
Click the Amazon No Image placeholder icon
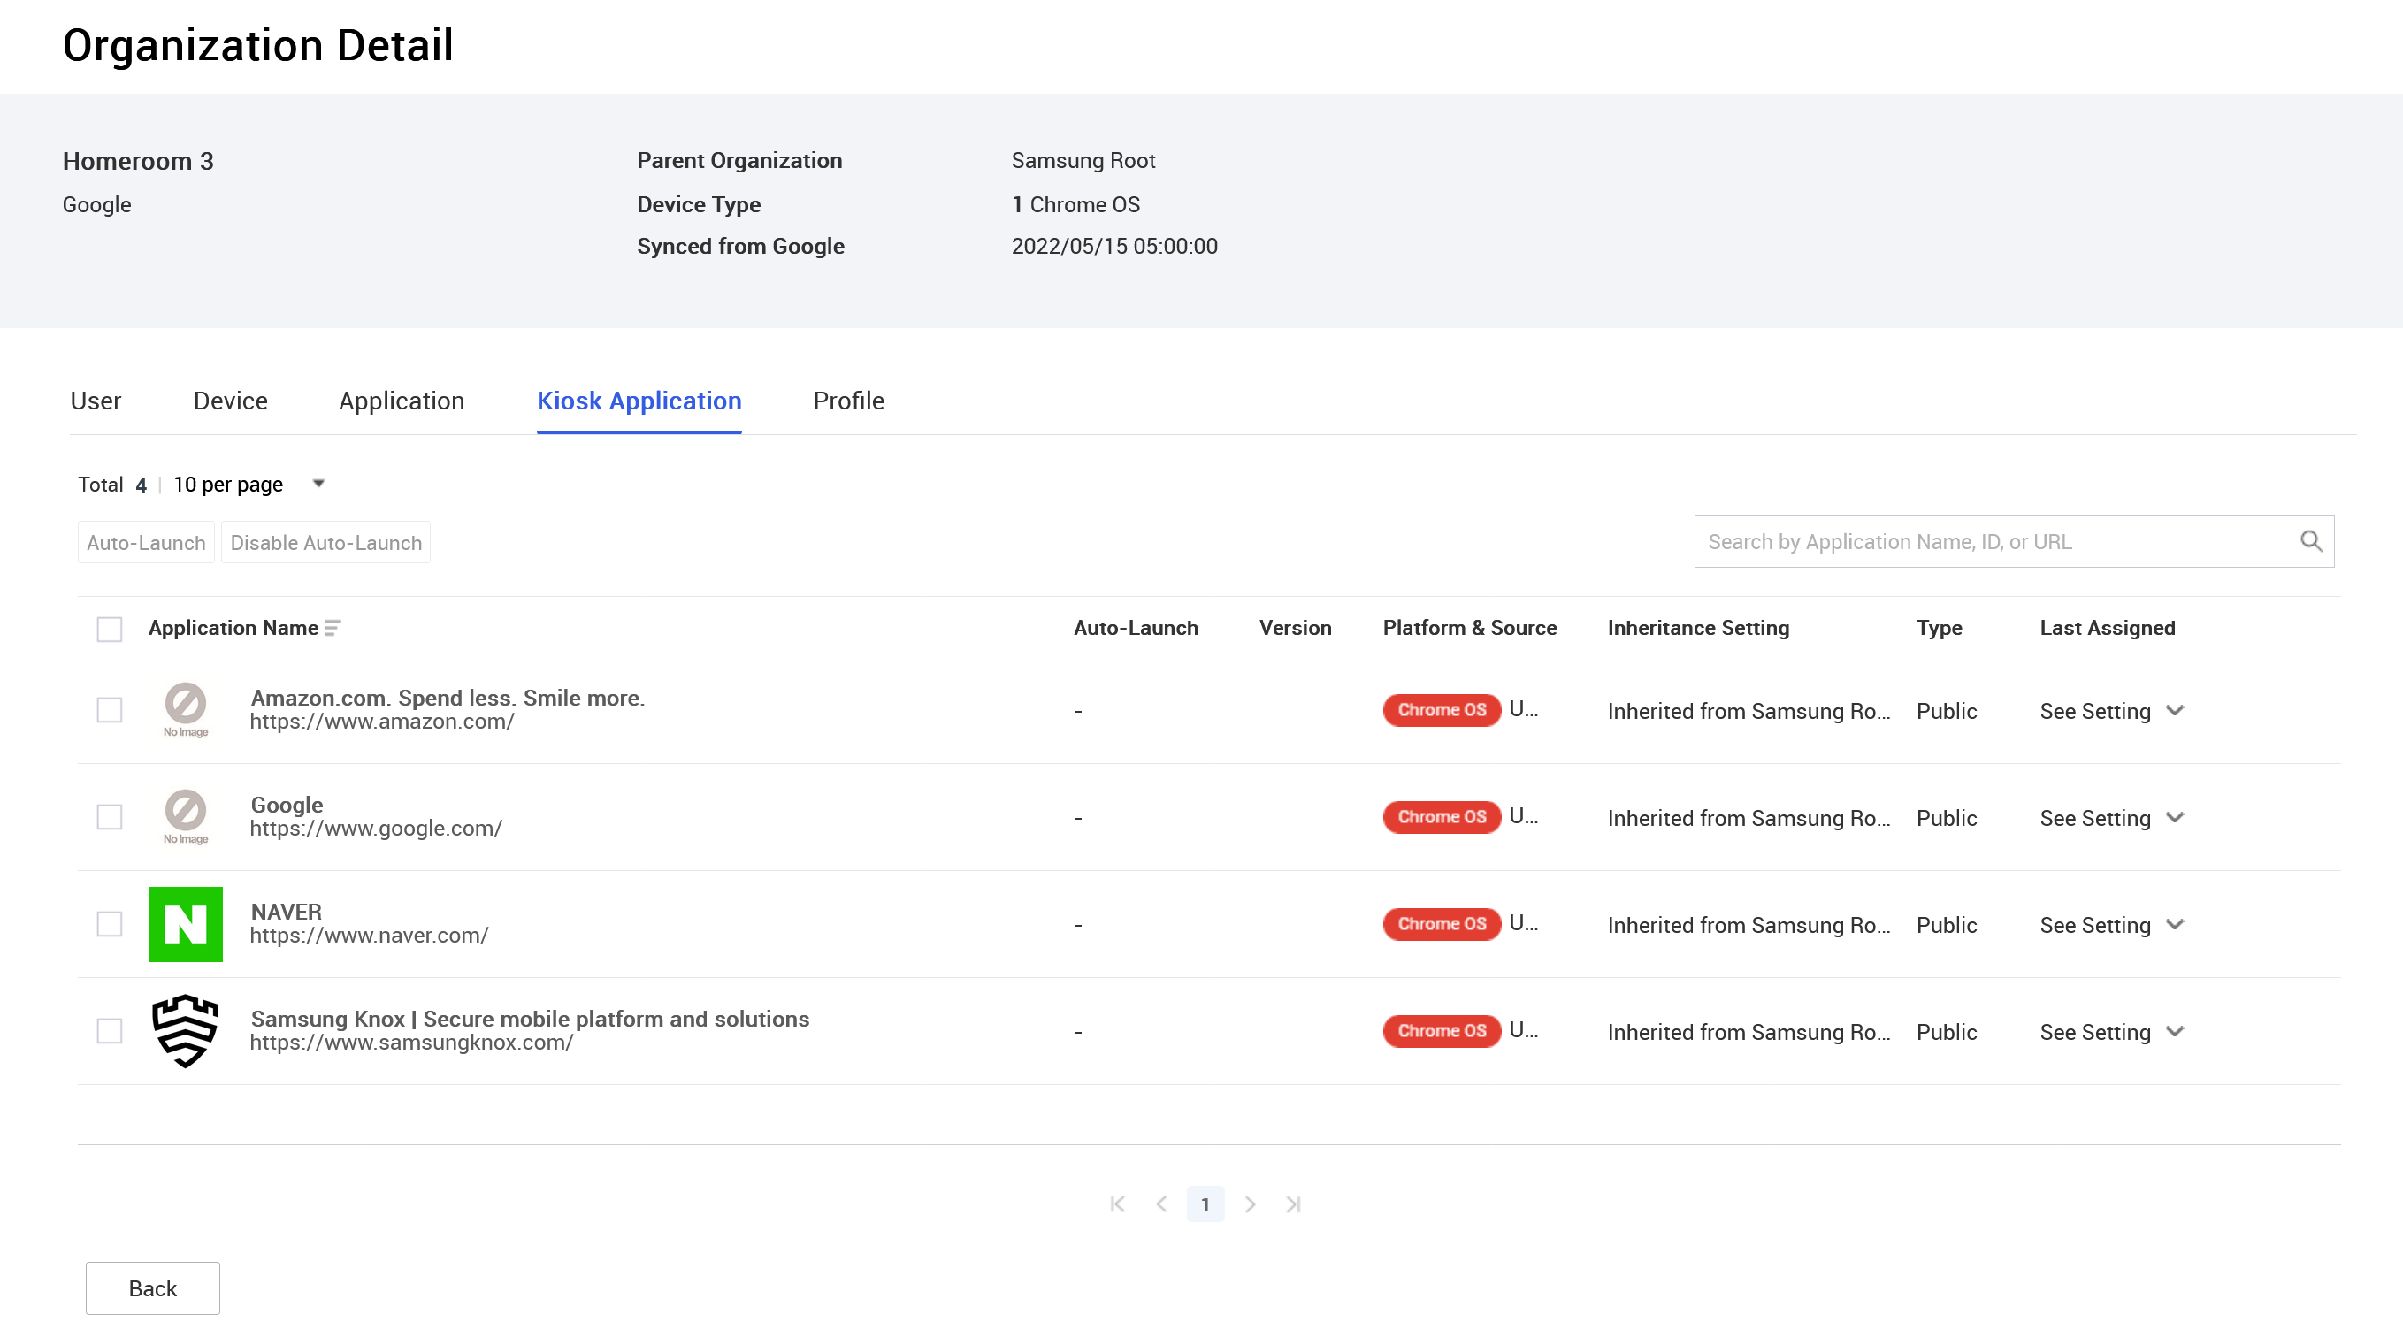click(184, 708)
